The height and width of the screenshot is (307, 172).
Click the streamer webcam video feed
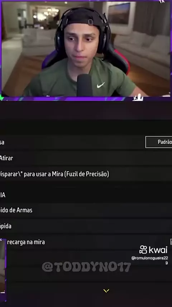click(x=86, y=49)
